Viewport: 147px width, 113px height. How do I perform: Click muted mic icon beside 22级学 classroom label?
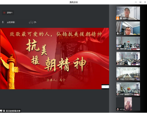(118, 94)
